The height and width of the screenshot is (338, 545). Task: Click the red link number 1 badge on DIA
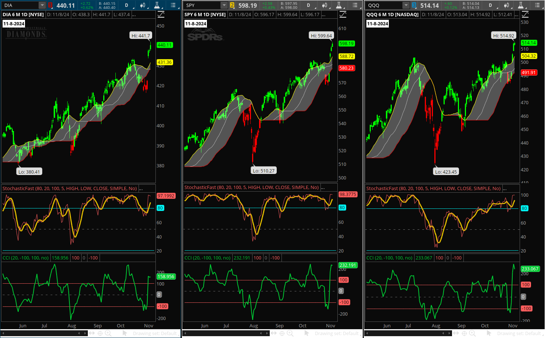tap(50, 5)
